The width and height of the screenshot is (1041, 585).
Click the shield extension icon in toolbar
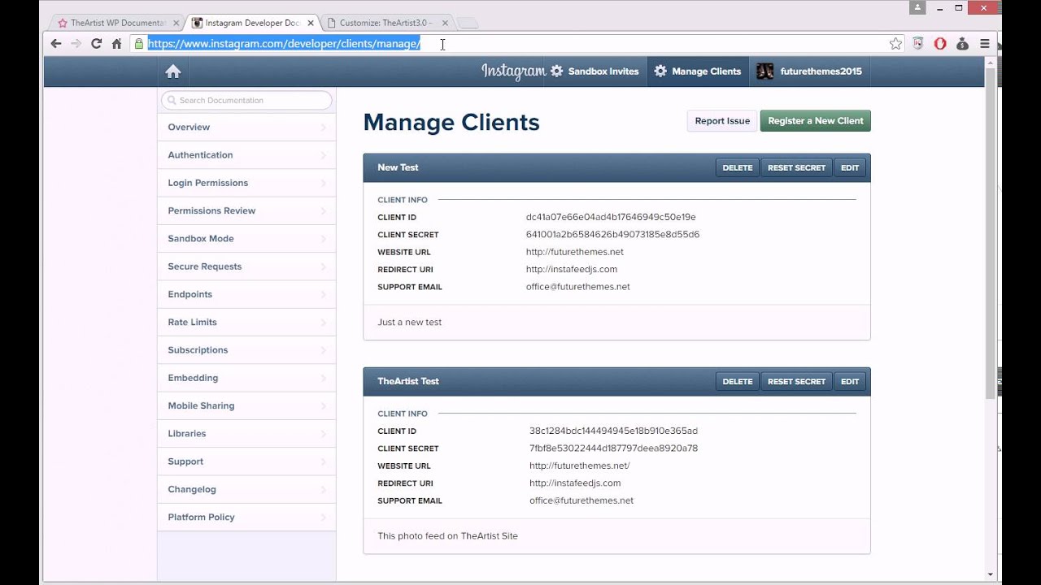[x=918, y=44]
